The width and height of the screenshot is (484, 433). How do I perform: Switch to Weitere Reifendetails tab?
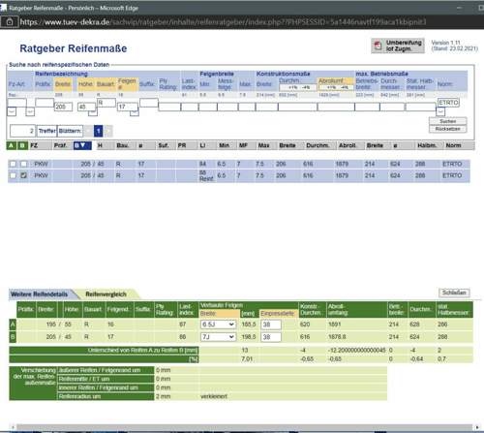click(39, 294)
